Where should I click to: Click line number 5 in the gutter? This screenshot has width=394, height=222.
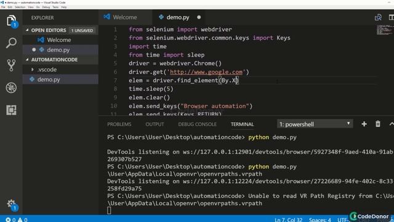(x=115, y=63)
